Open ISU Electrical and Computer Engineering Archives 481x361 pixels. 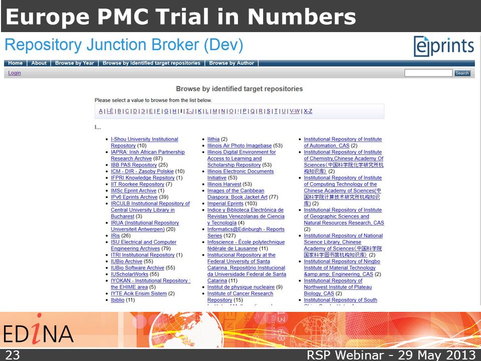tap(144, 245)
